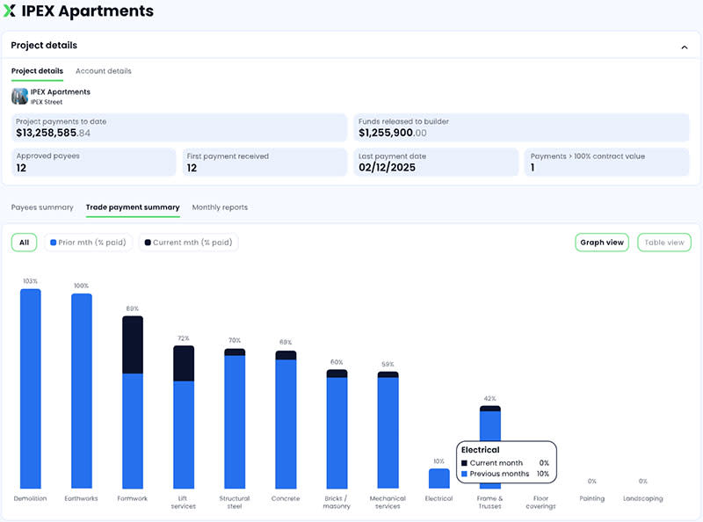Image resolution: width=703 pixels, height=522 pixels.
Task: Click the Landscaping axis label
Action: 642,498
